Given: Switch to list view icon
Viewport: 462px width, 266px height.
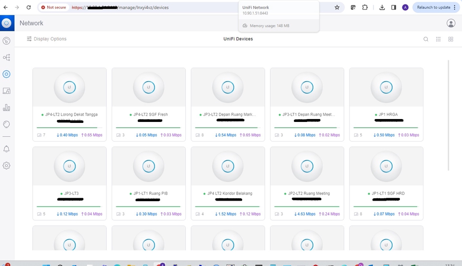Looking at the screenshot, I should click(438, 39).
